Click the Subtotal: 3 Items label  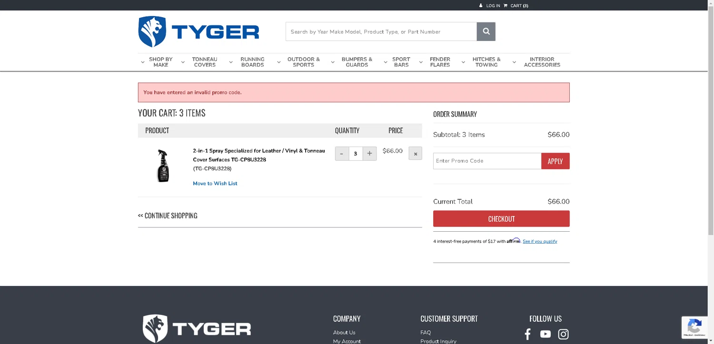459,135
